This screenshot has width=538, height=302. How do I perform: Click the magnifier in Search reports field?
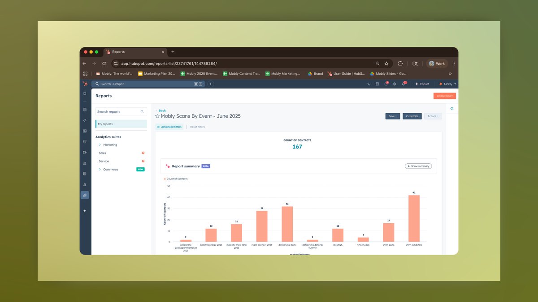coord(142,111)
